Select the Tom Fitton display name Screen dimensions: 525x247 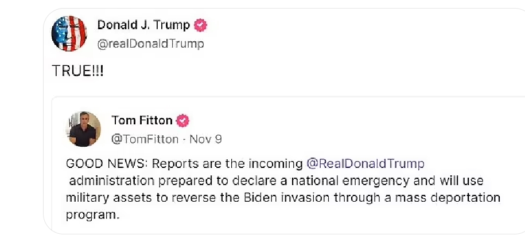click(142, 120)
